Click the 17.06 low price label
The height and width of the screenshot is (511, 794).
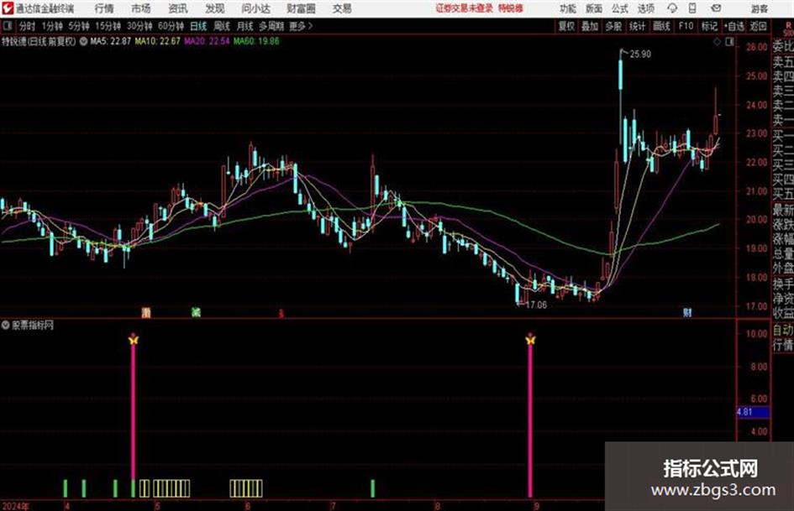click(x=536, y=305)
